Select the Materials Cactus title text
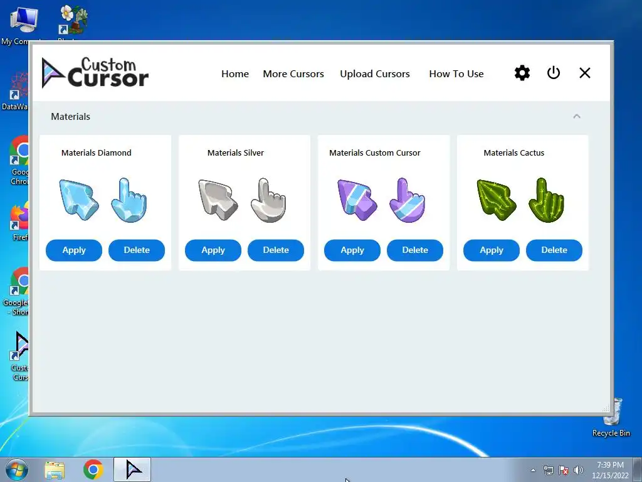Image resolution: width=642 pixels, height=482 pixels. (514, 153)
